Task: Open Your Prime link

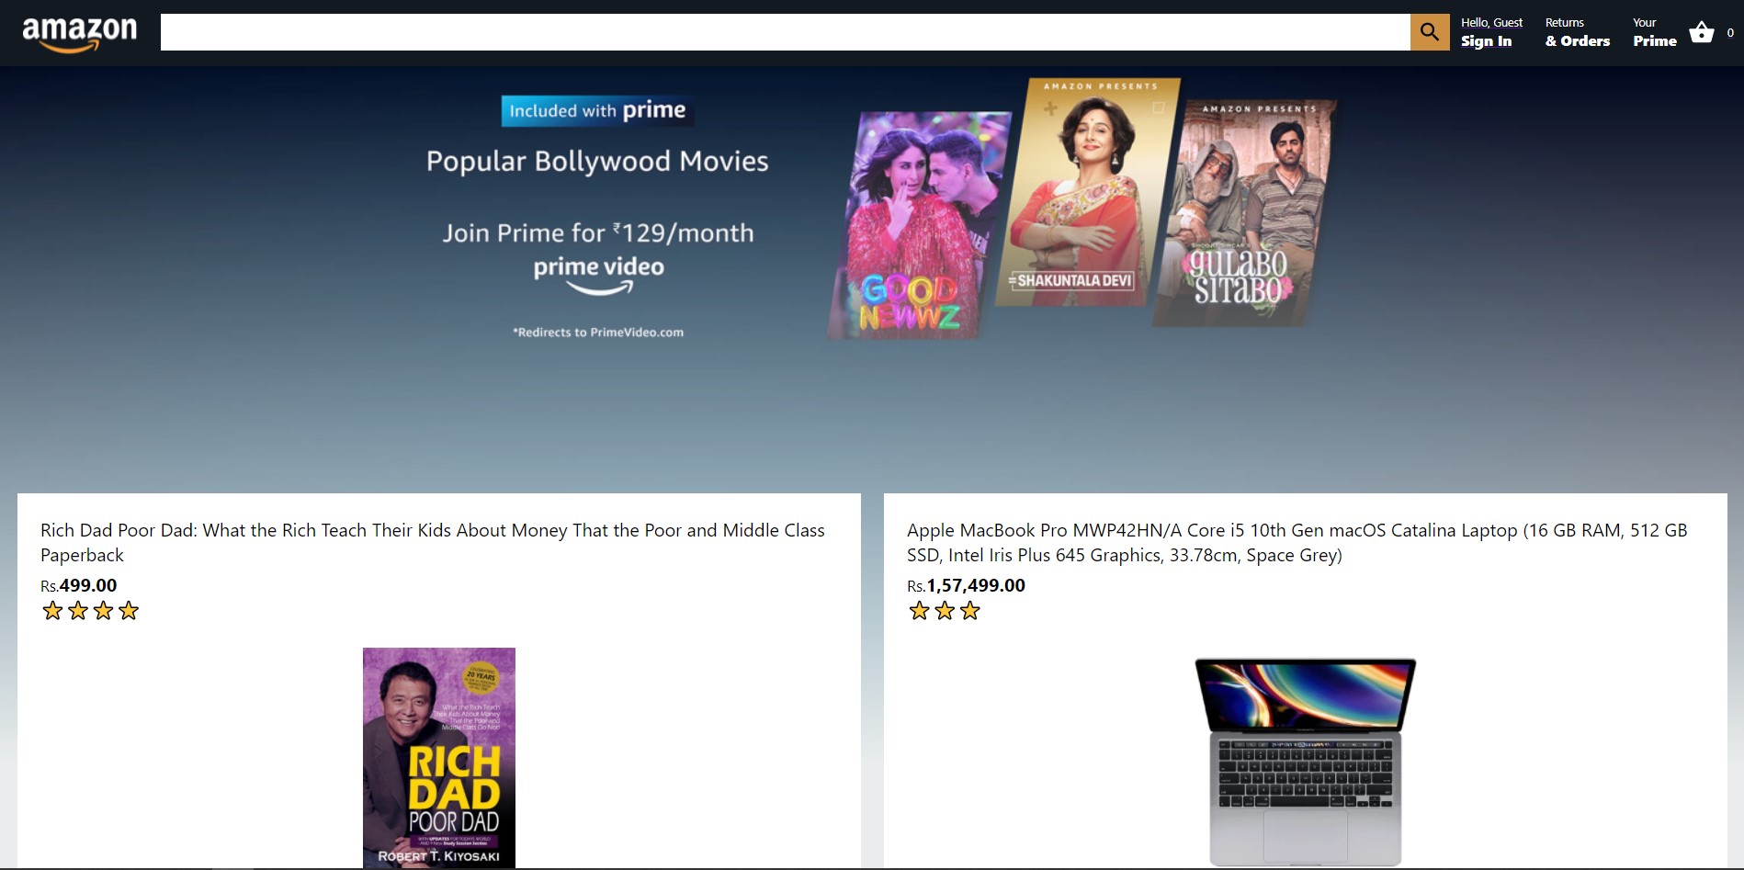Action: (x=1654, y=32)
